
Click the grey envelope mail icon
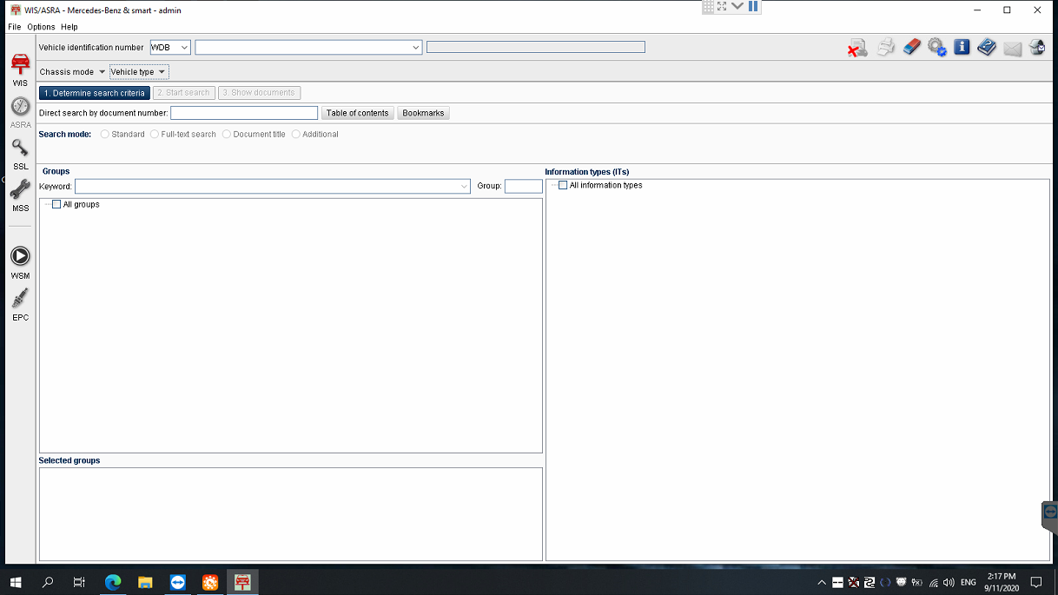tap(1012, 49)
